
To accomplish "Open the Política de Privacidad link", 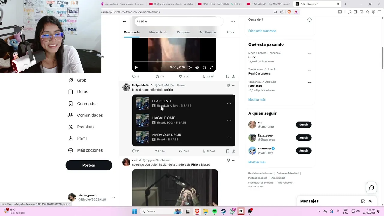I will click(x=288, y=173).
